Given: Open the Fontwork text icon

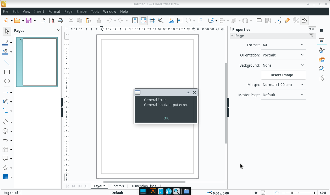Looking at the screenshot, I should tap(200, 20).
